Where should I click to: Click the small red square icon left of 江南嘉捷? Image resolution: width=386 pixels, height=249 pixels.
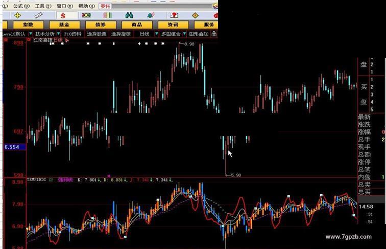[x=29, y=40]
